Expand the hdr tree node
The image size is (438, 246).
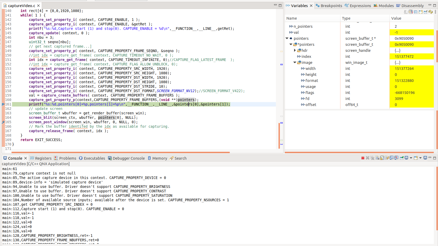295,51
